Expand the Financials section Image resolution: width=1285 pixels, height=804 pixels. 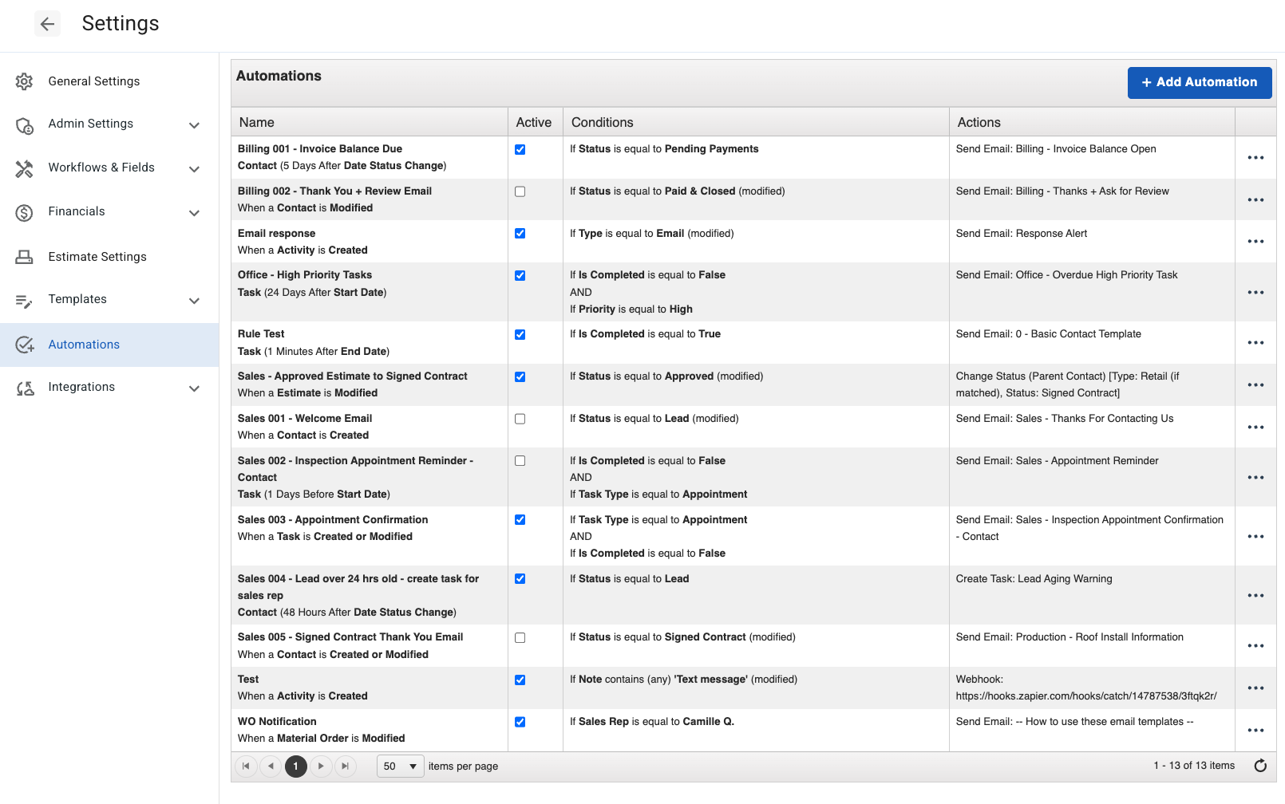194,213
